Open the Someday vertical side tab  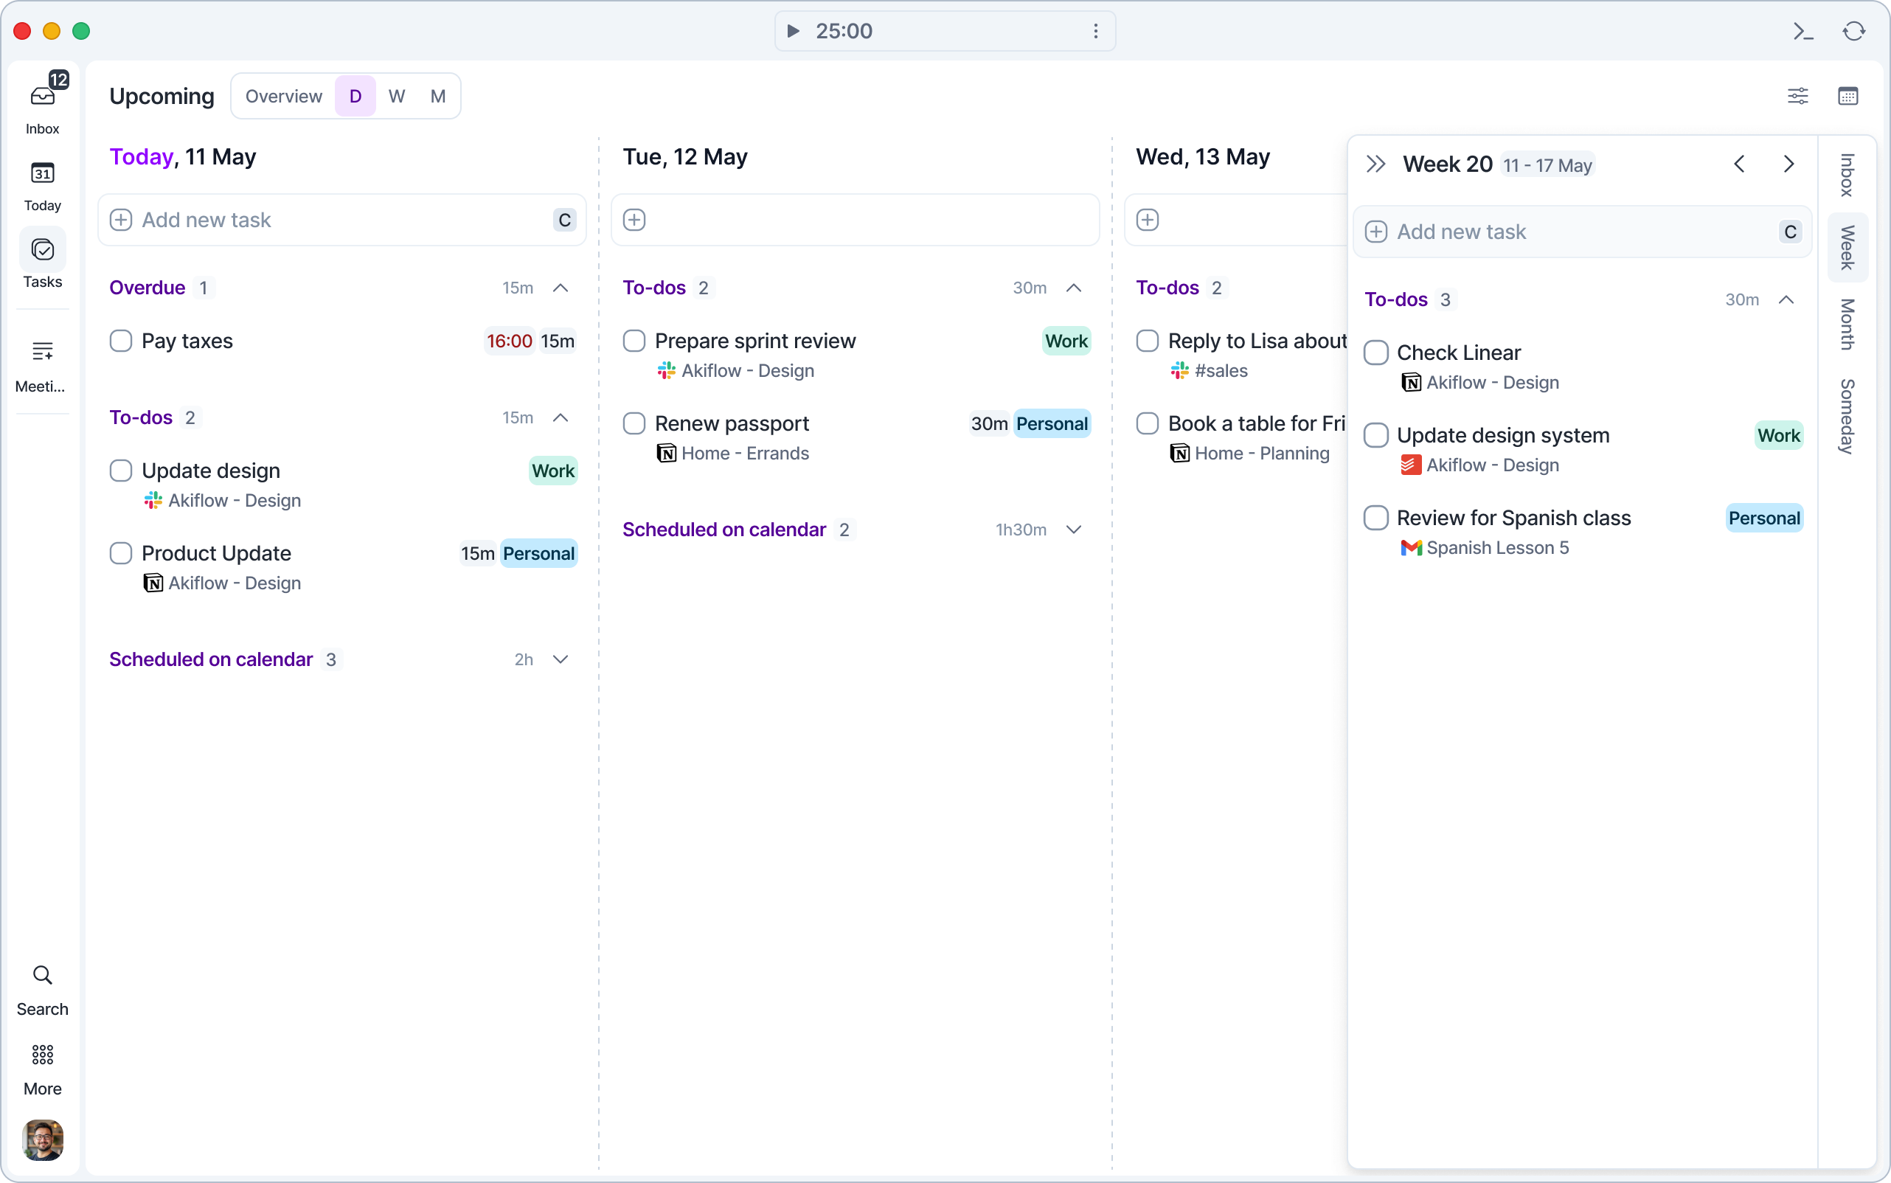pos(1847,416)
